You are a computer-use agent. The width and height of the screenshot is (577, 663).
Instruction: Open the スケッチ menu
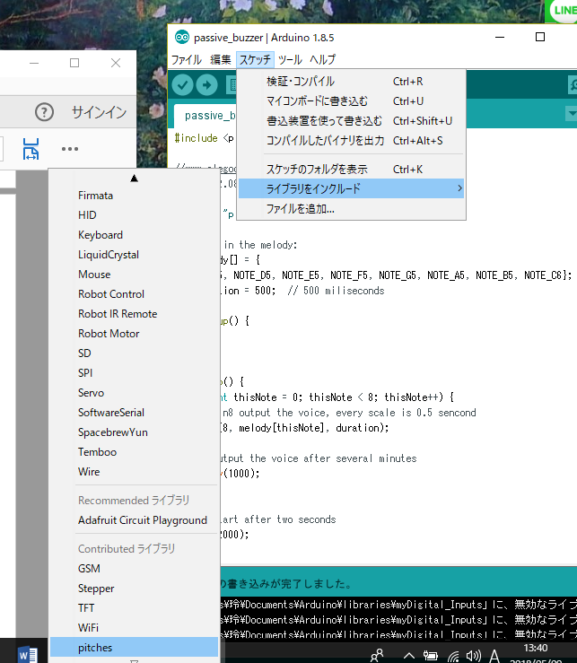[255, 59]
